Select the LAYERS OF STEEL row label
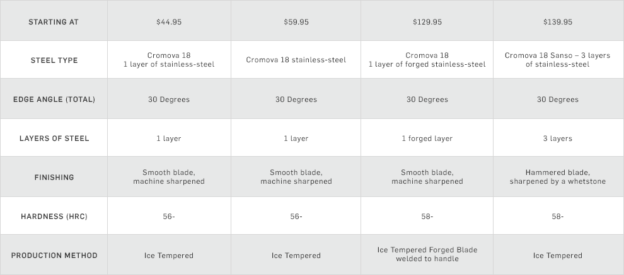This screenshot has width=624, height=275. [x=54, y=138]
